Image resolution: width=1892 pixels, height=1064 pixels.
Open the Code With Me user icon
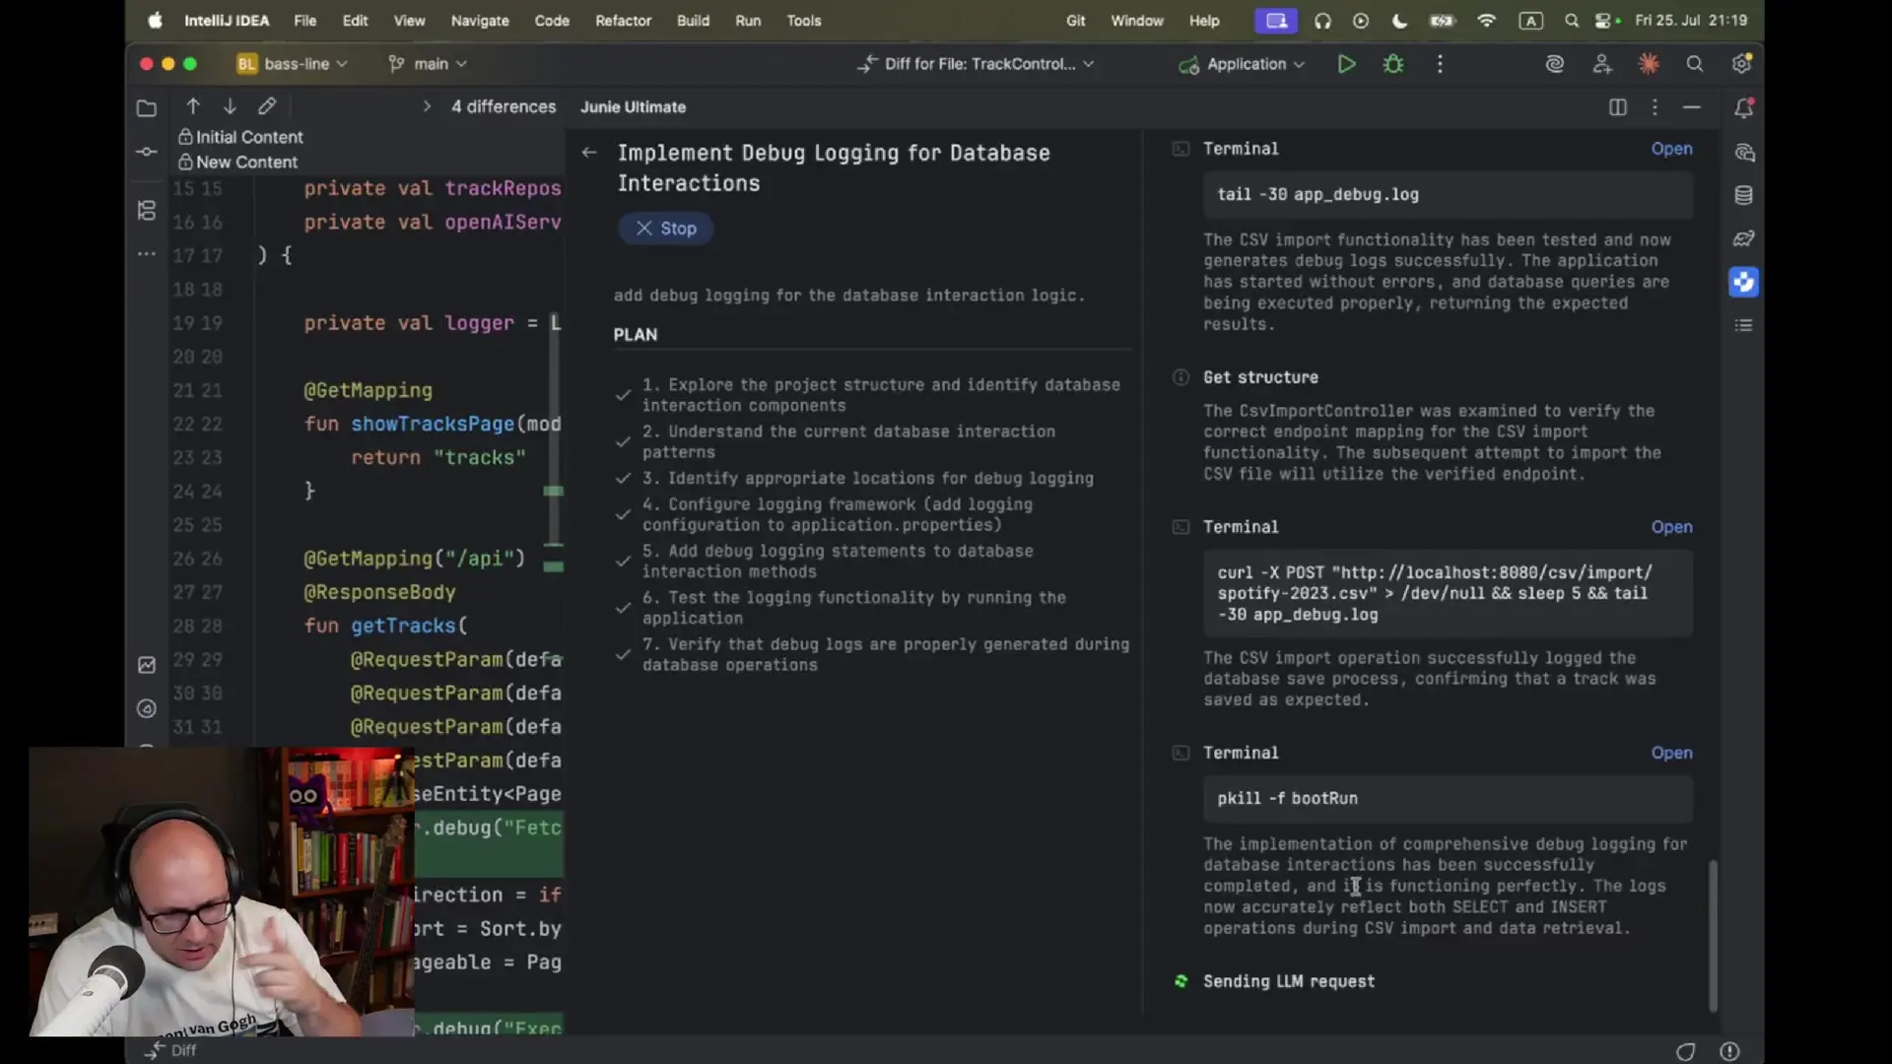click(1602, 64)
